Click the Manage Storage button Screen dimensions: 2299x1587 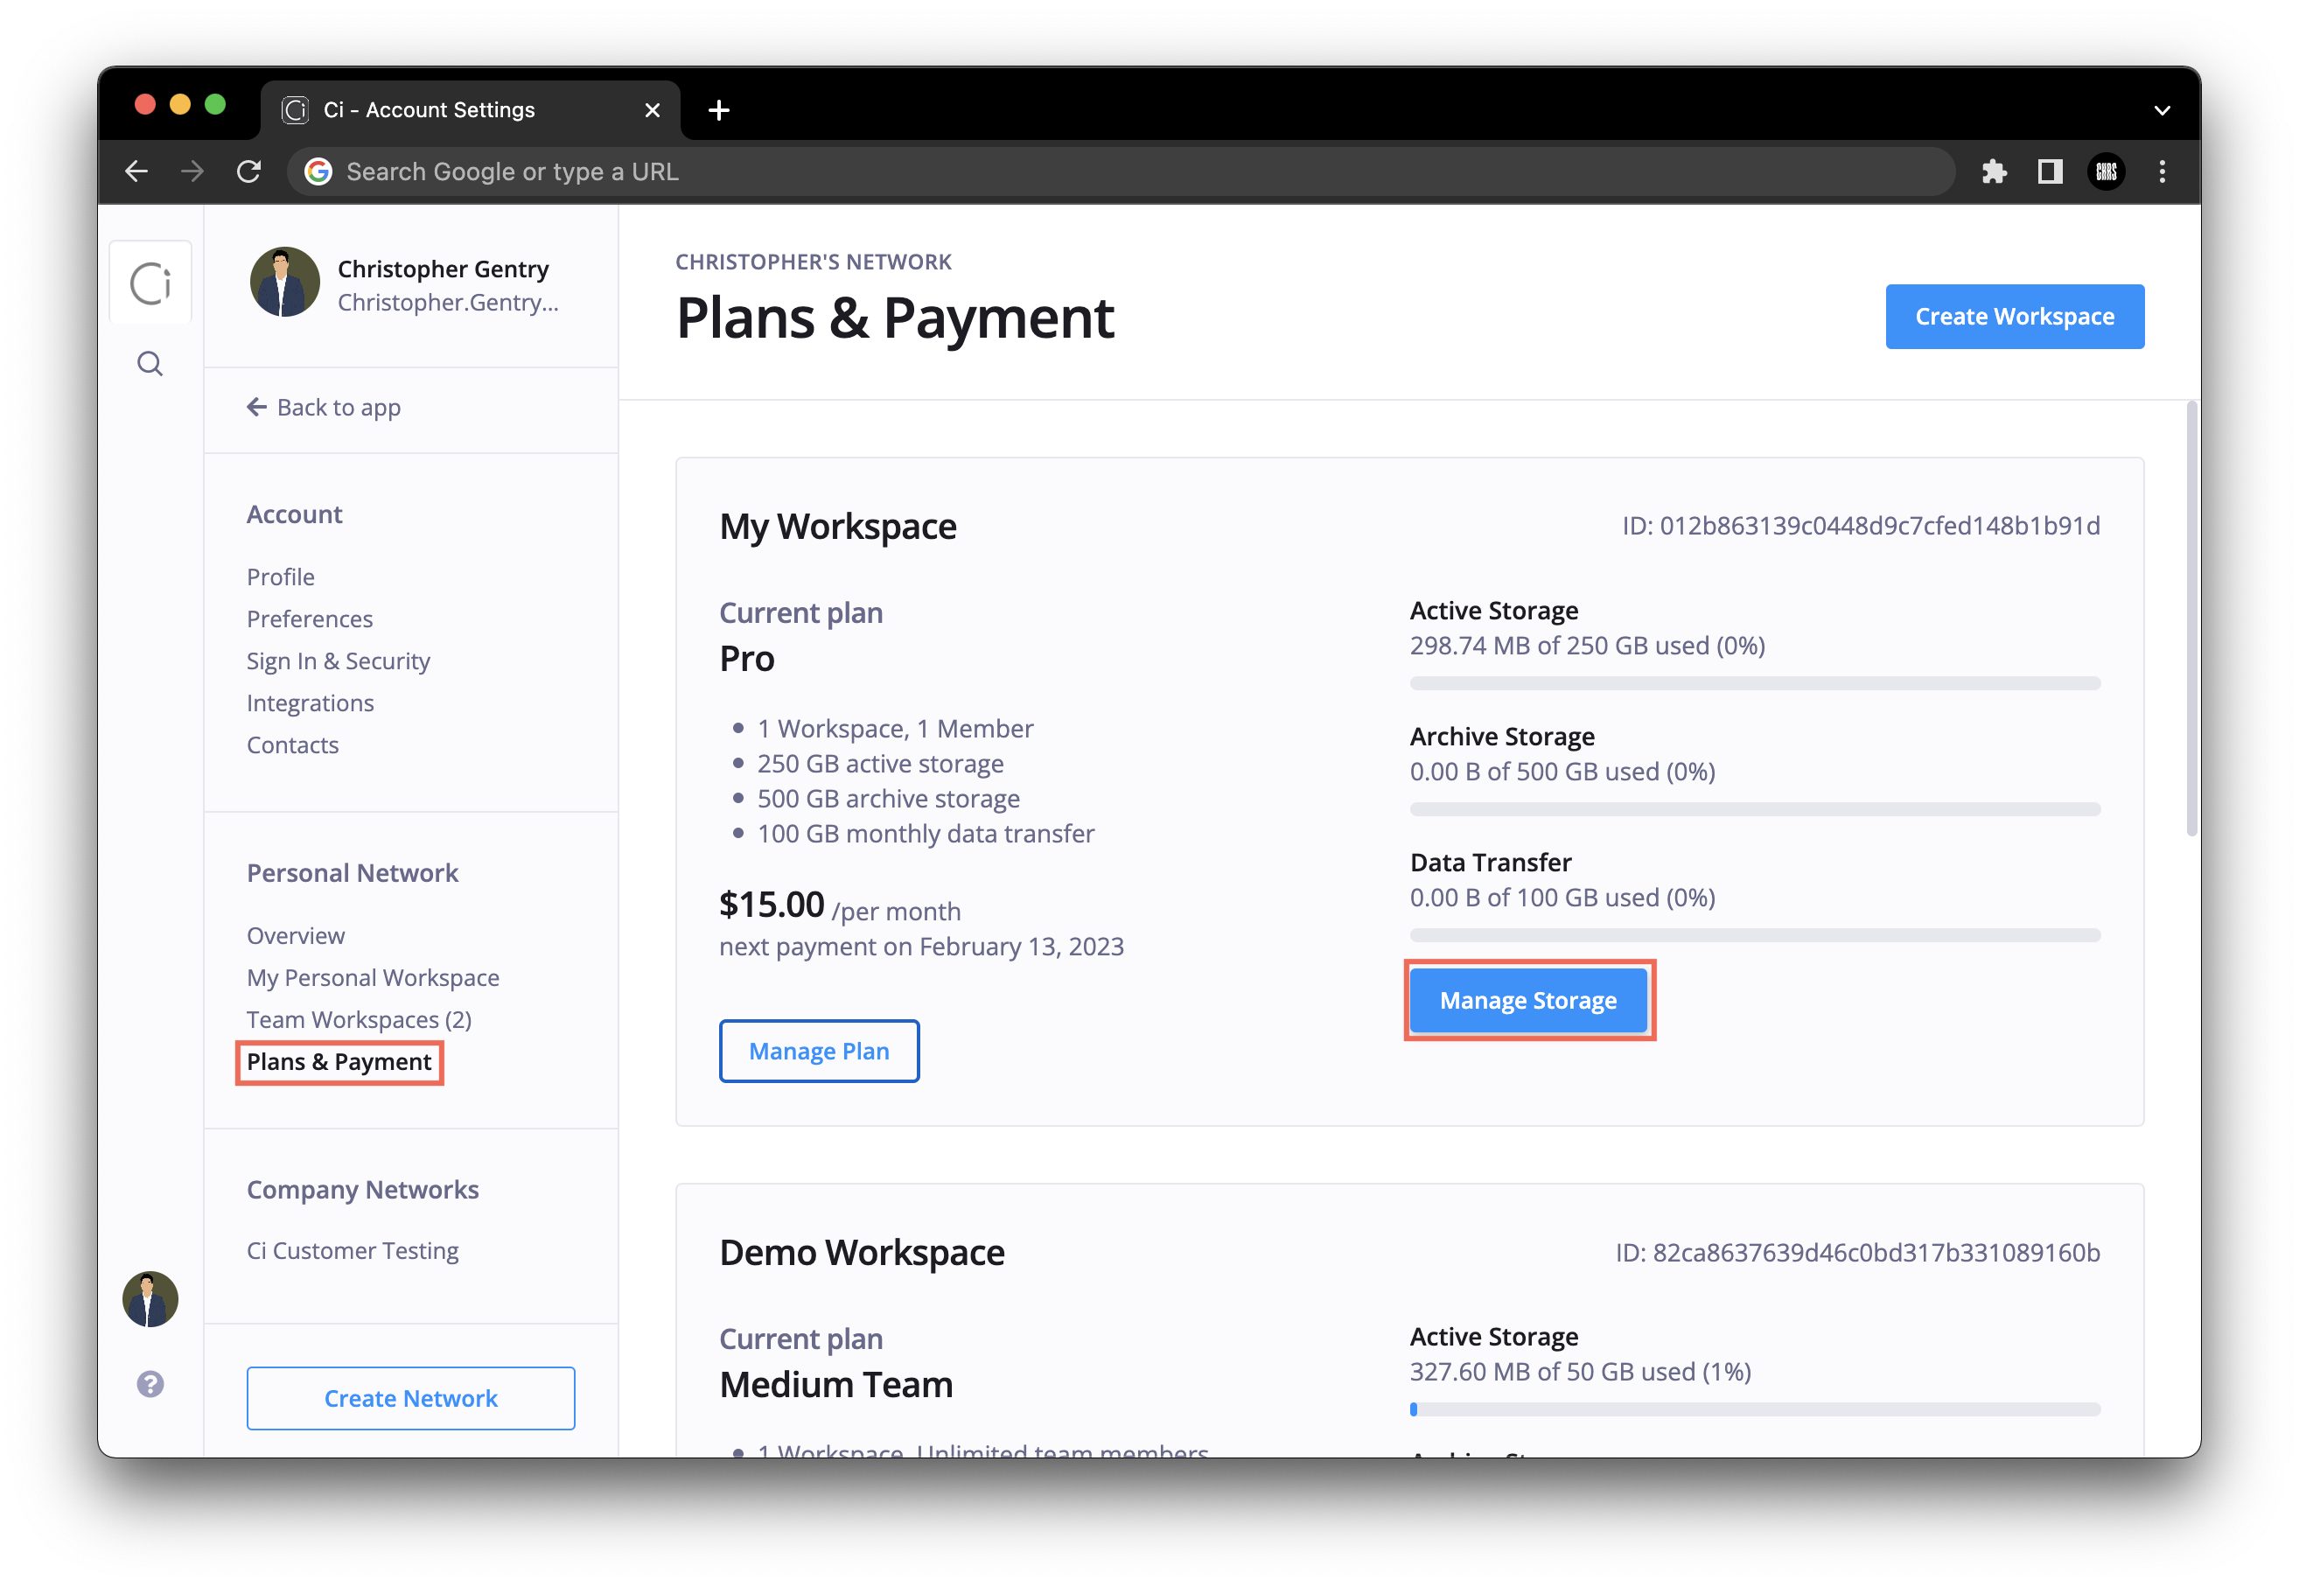(x=1528, y=999)
